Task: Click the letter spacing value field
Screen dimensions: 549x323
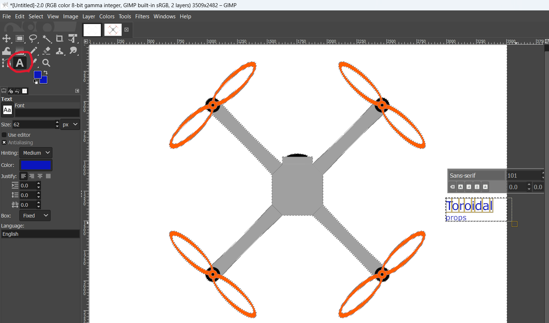Action: tap(28, 205)
